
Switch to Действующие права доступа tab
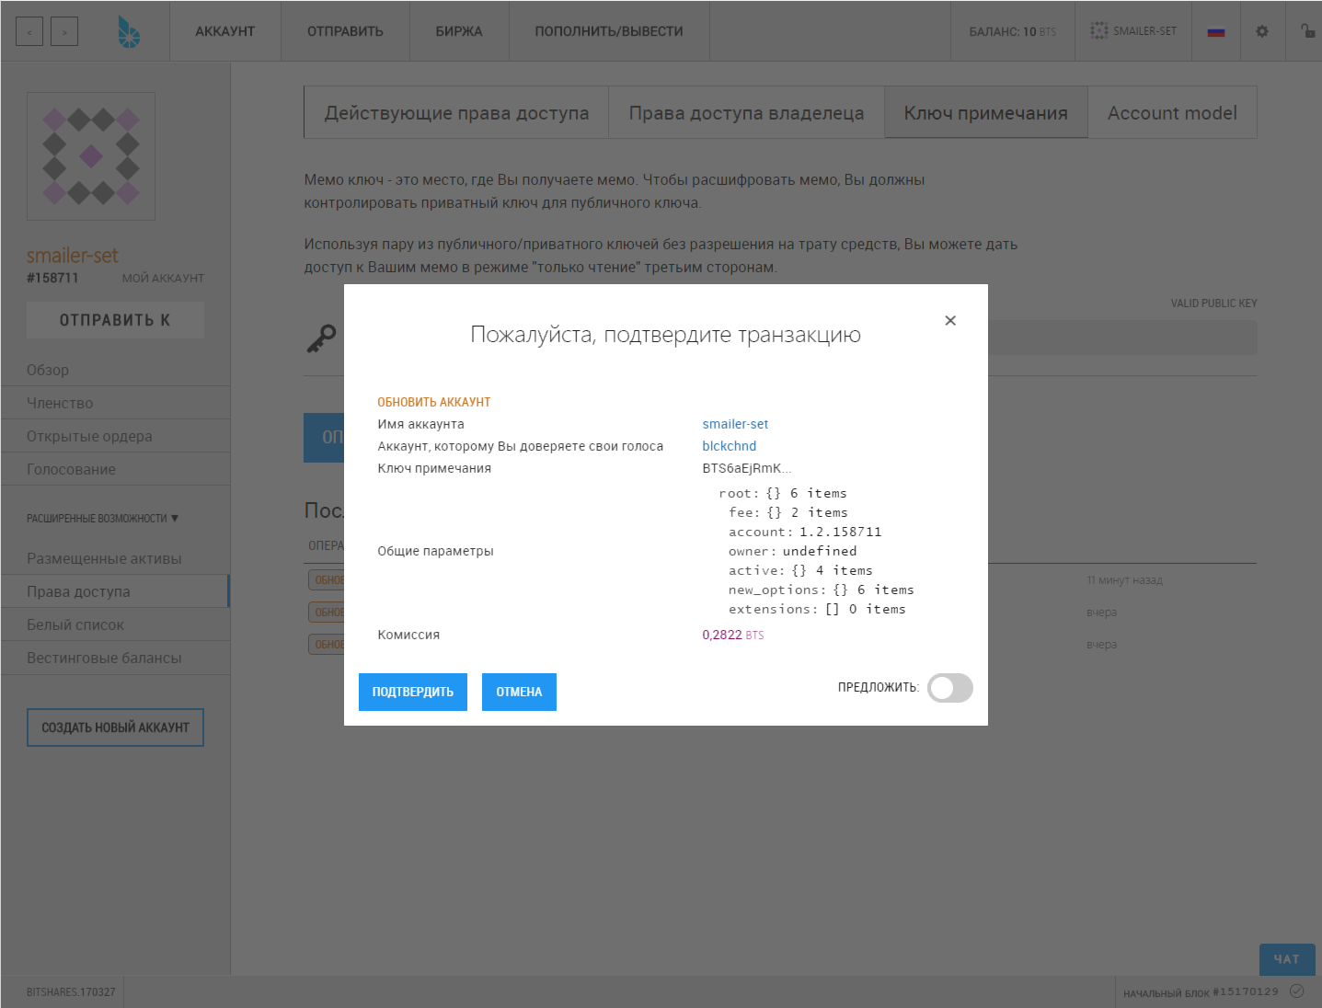tap(456, 113)
